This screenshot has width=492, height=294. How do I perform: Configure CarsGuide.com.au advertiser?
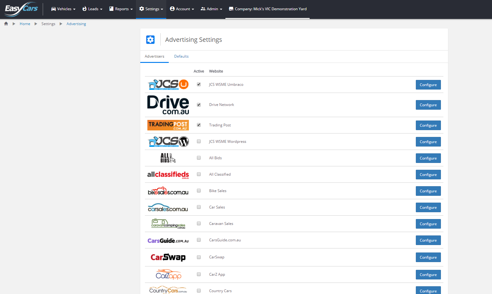pyautogui.click(x=428, y=240)
